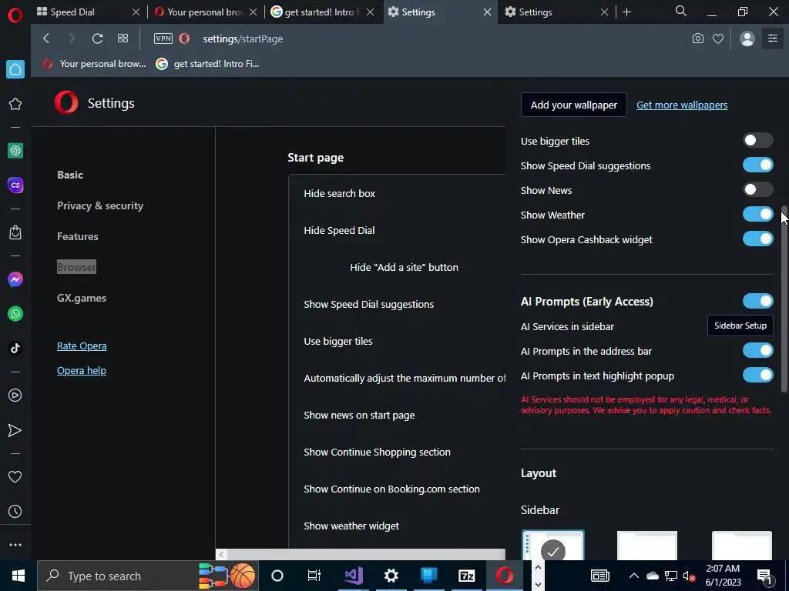Open the Rate Opera link
Viewport: 789px width, 591px height.
point(82,346)
